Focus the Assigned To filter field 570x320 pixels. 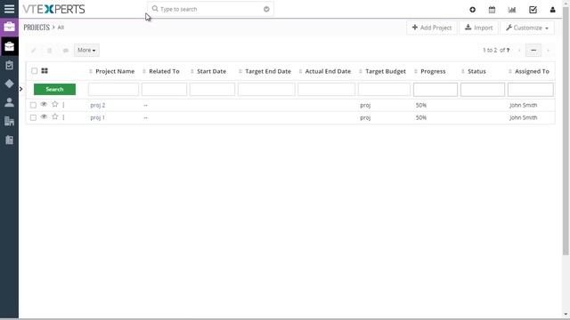coord(531,90)
